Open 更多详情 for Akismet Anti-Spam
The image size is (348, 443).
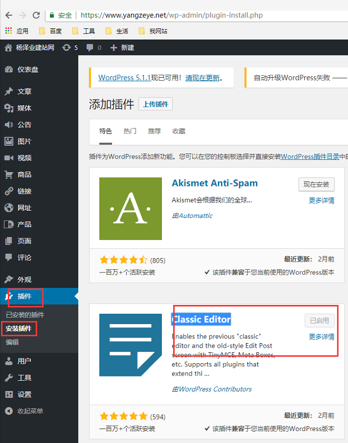(321, 200)
